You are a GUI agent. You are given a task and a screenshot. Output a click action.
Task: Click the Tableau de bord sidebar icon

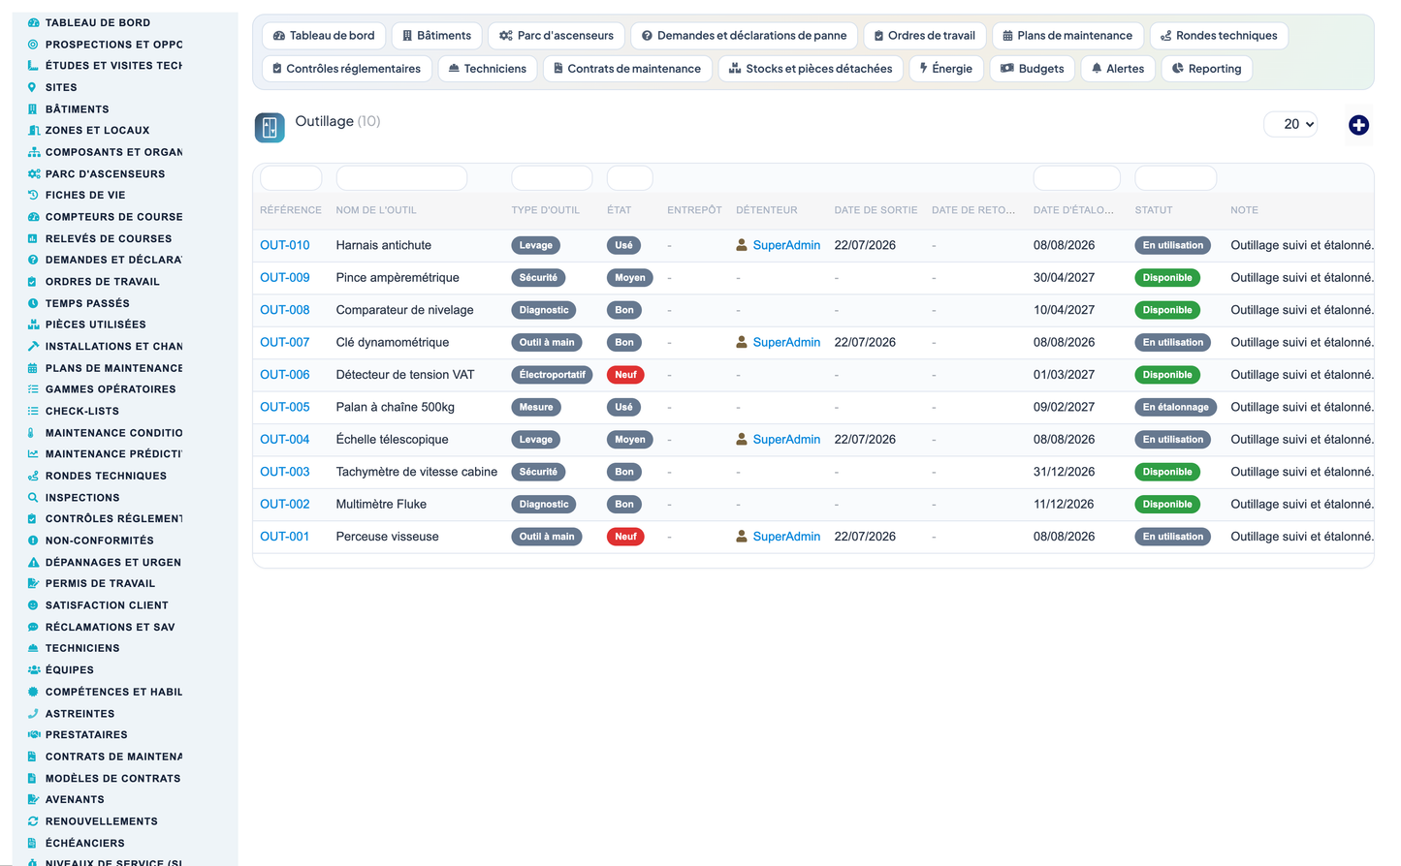tap(33, 22)
